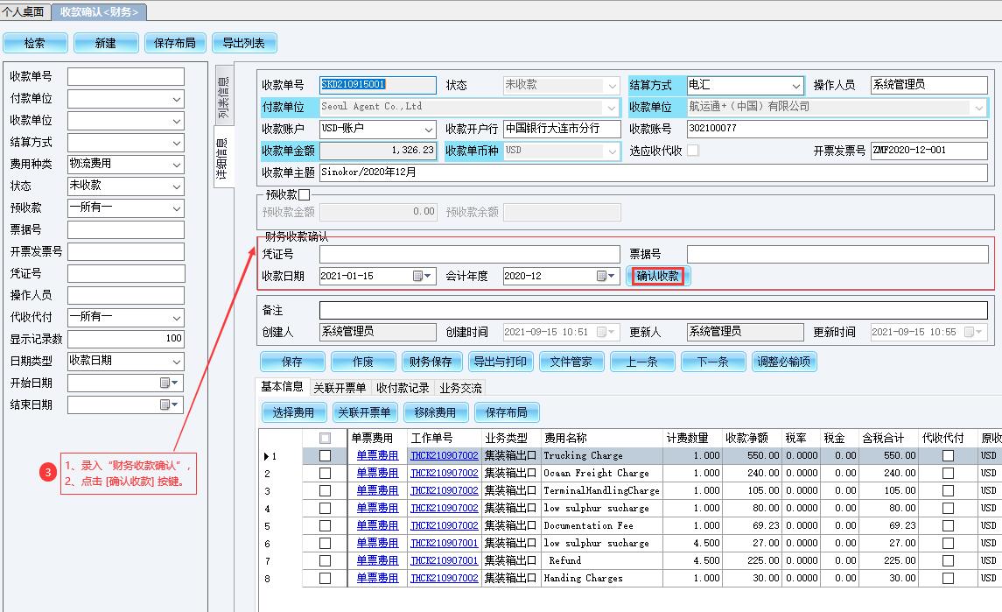This screenshot has height=612, width=1002.
Task: Click the 凭证号 input in 财务收款确认
Action: 468,254
